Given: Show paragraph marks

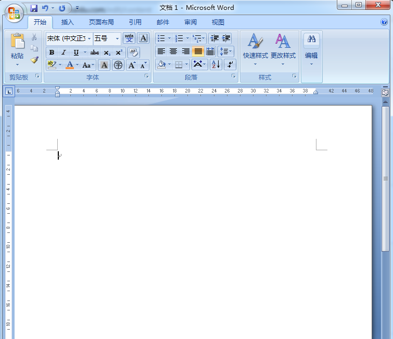Looking at the screenshot, I should [x=230, y=64].
